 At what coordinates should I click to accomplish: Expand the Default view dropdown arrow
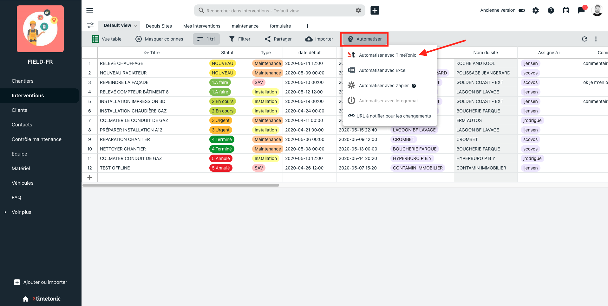(136, 26)
